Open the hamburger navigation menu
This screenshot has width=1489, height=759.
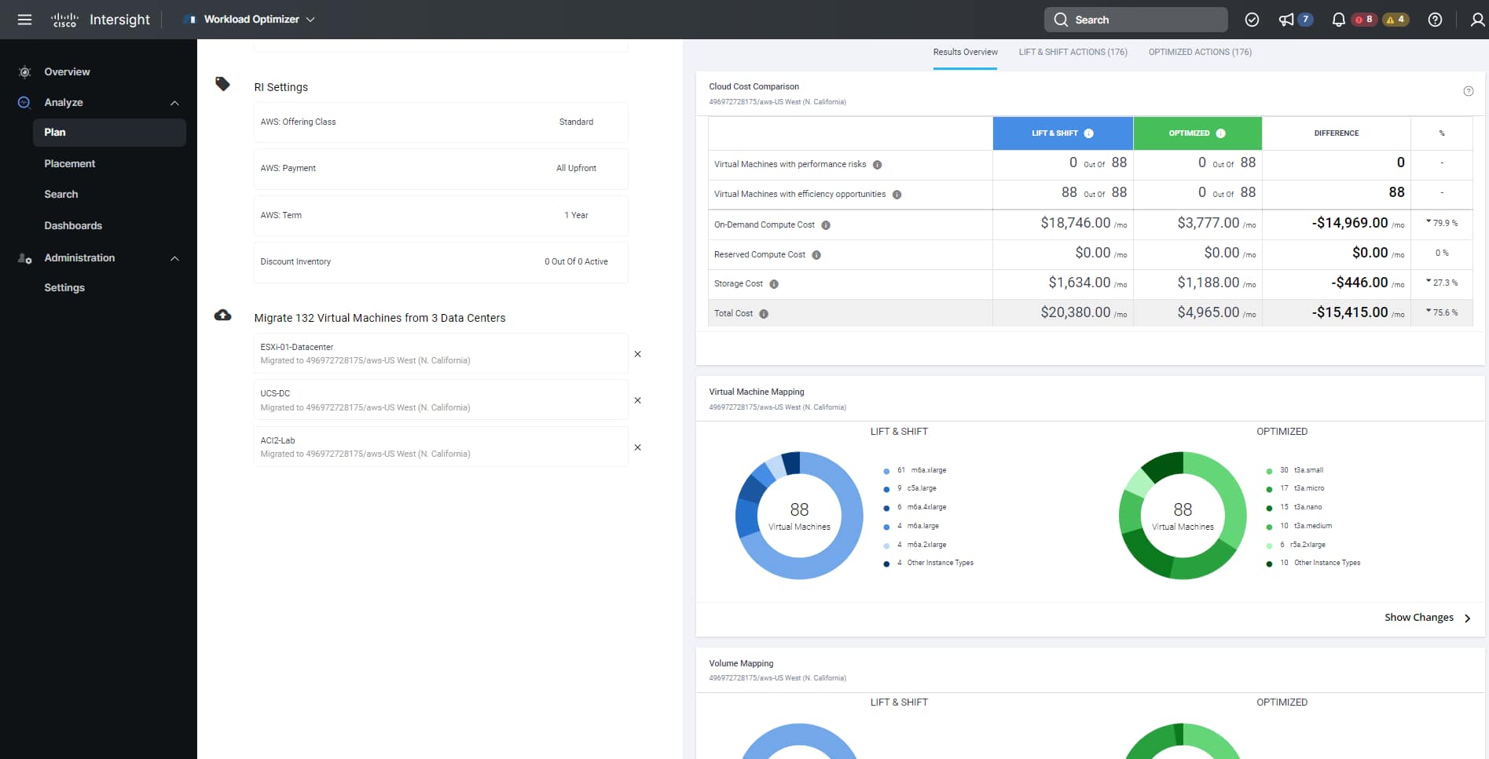(24, 20)
